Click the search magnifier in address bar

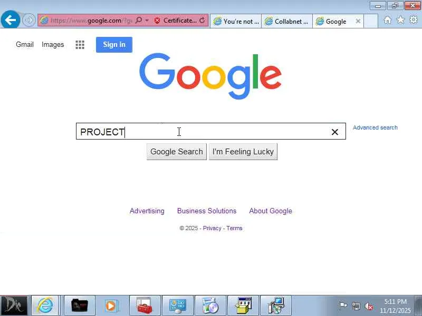139,20
